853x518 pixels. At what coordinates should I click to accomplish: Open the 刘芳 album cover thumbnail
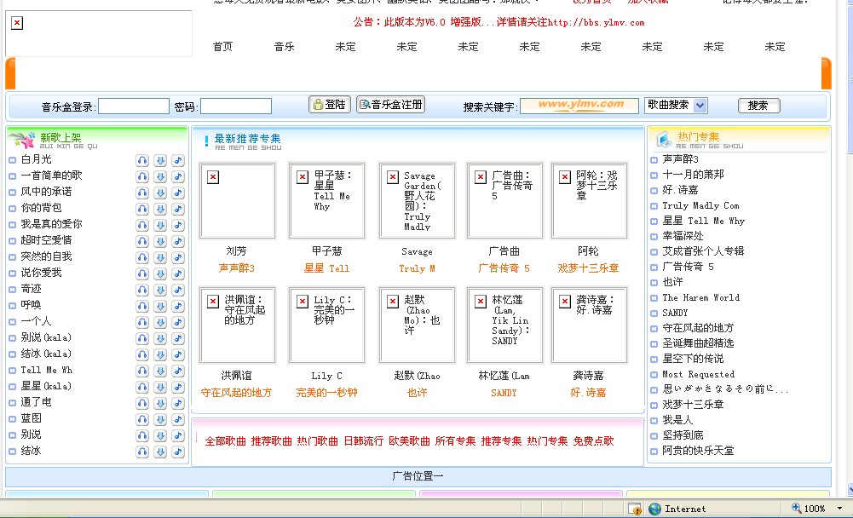point(237,200)
